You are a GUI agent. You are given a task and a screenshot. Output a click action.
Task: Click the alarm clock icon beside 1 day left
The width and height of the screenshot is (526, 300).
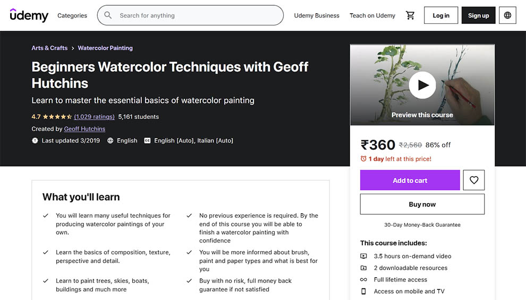pyautogui.click(x=363, y=159)
